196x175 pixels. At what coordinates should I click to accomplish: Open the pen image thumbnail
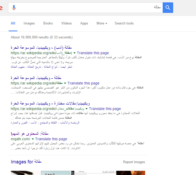[x=26, y=173]
